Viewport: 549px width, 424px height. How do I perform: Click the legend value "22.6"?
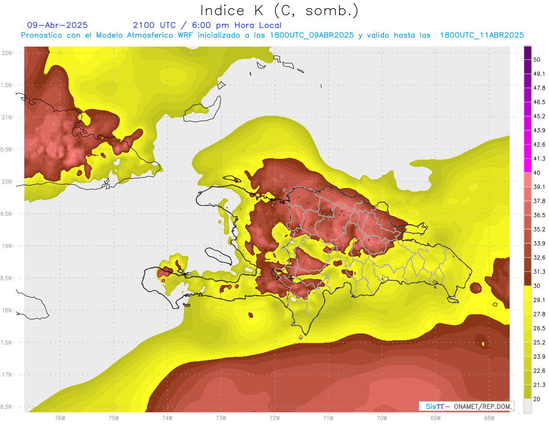tap(539, 371)
